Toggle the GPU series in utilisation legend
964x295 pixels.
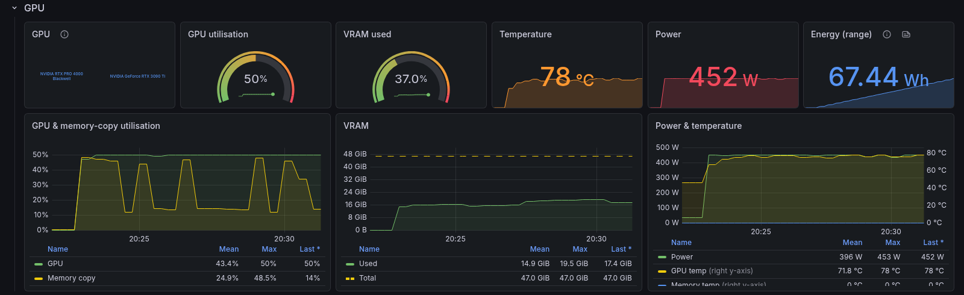coord(55,264)
